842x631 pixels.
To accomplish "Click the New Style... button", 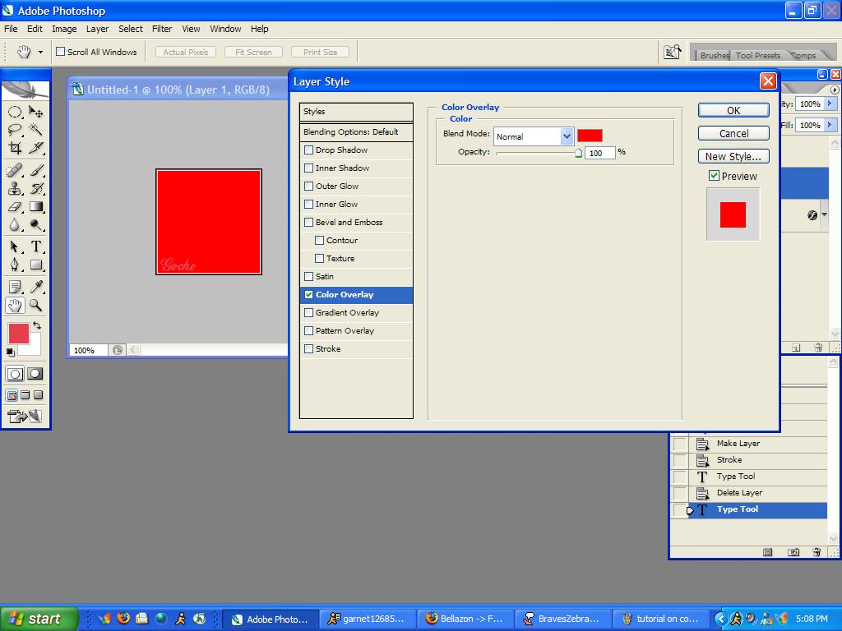I will coord(733,156).
